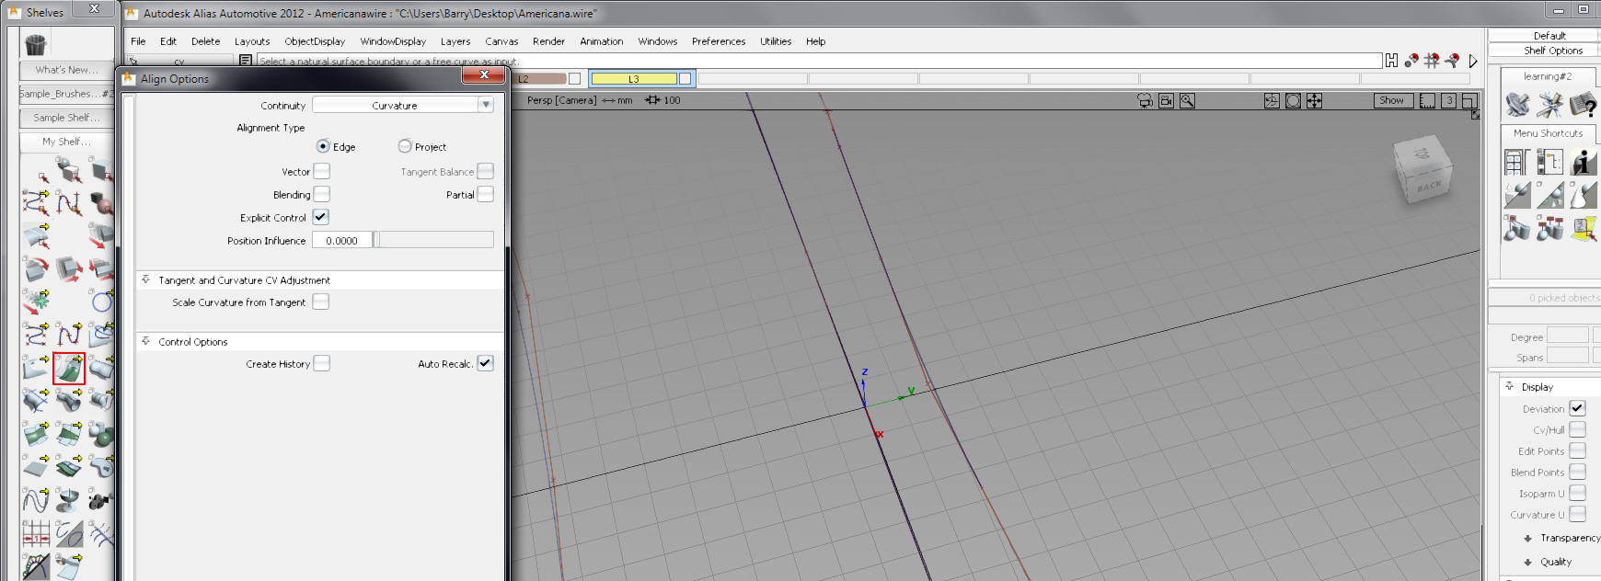This screenshot has height=581, width=1601.
Task: Click the book with question mark icon
Action: [x=1583, y=105]
